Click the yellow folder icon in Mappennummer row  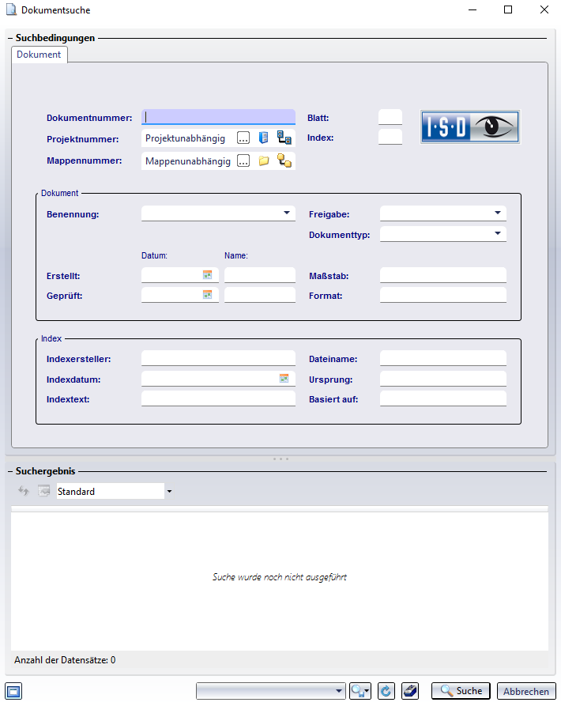tap(264, 160)
